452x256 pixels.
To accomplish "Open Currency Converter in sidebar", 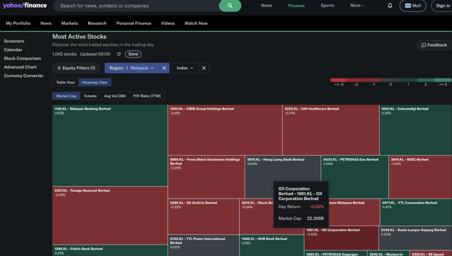I will 24,76.
